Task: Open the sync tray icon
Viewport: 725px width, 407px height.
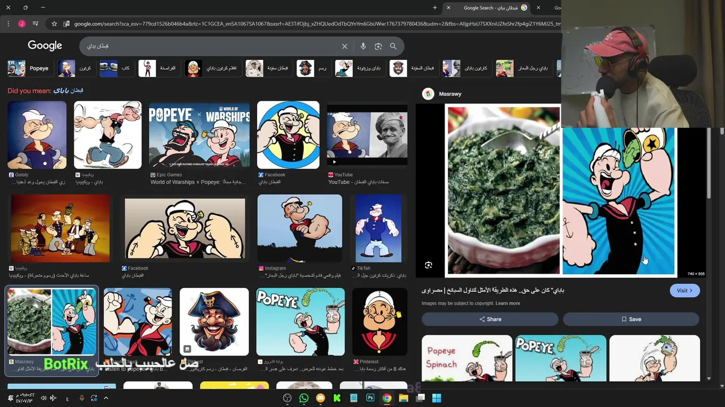Action: (94, 398)
